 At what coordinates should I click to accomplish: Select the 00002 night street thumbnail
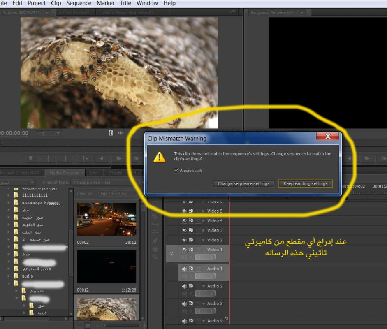pyautogui.click(x=107, y=219)
